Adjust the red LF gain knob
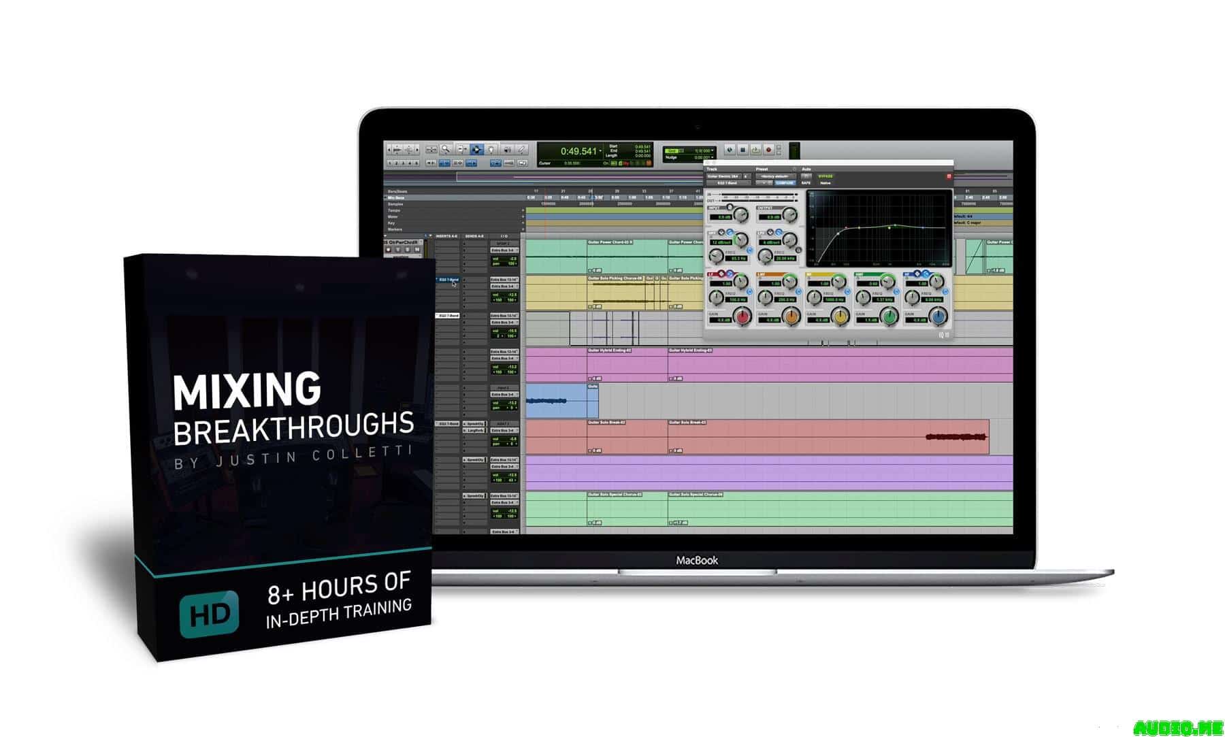The height and width of the screenshot is (737, 1225). point(742,316)
